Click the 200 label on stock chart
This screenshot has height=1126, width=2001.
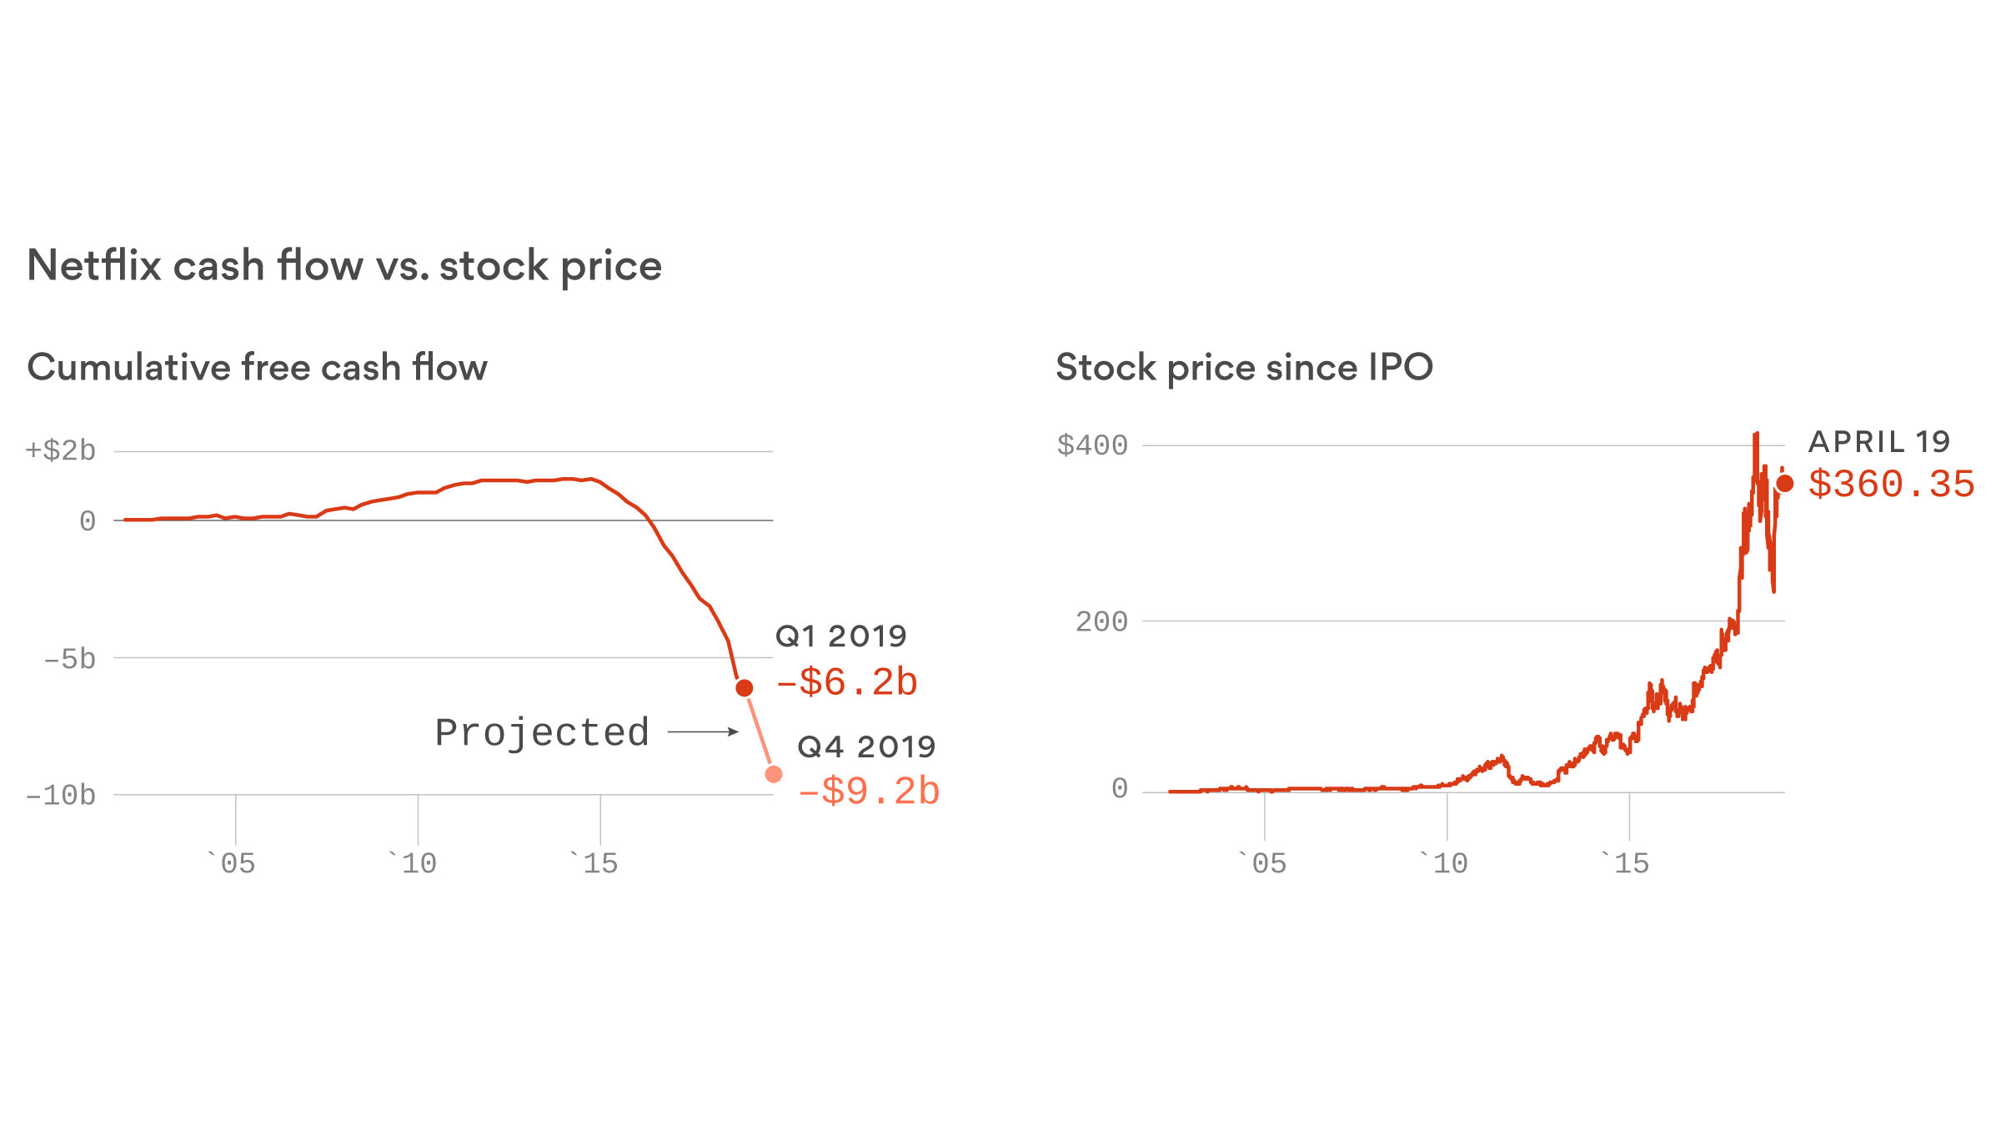pyautogui.click(x=1101, y=621)
